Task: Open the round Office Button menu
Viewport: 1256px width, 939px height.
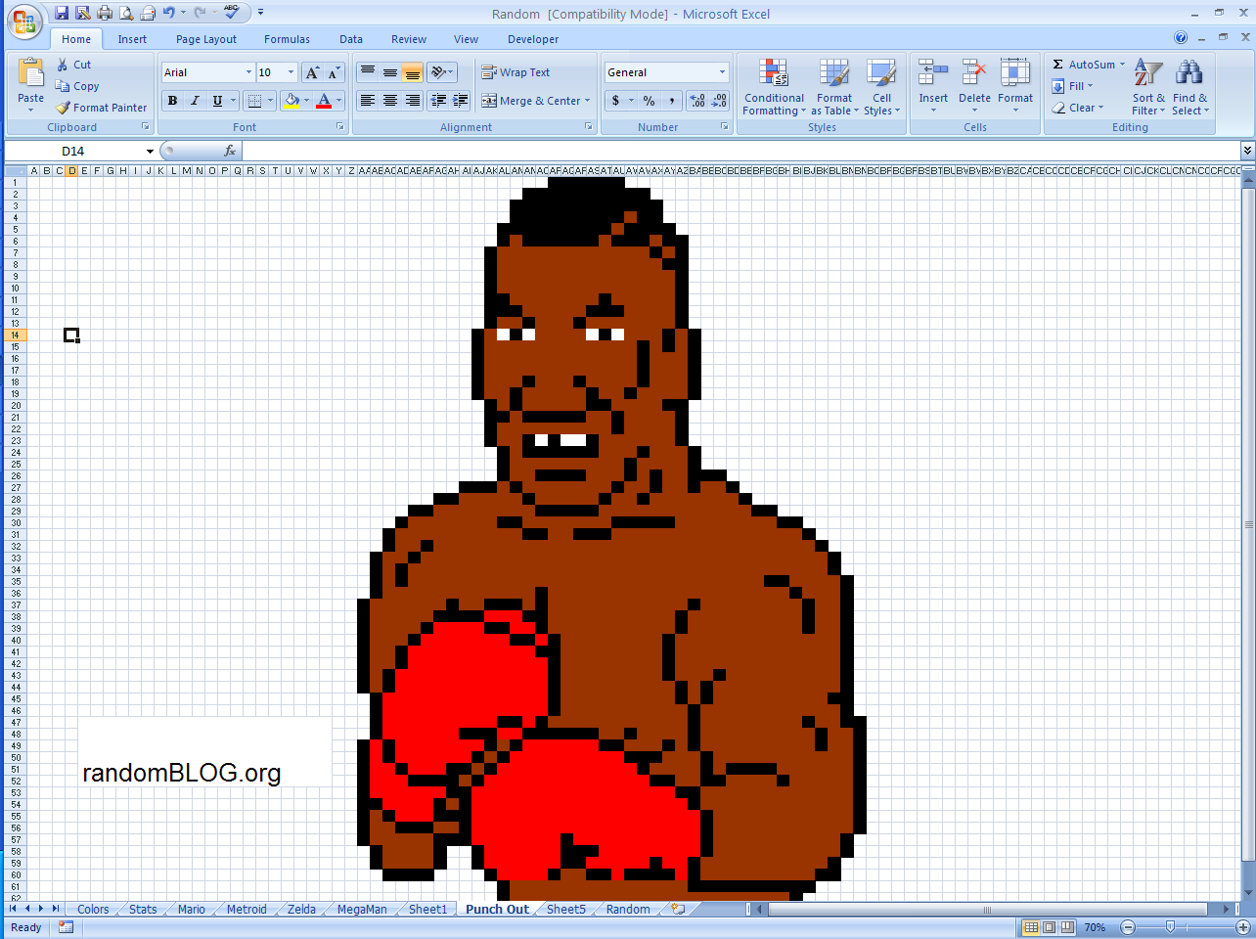Action: (24, 22)
